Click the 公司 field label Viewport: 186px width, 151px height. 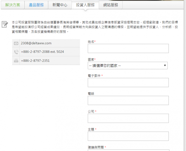(x=92, y=111)
